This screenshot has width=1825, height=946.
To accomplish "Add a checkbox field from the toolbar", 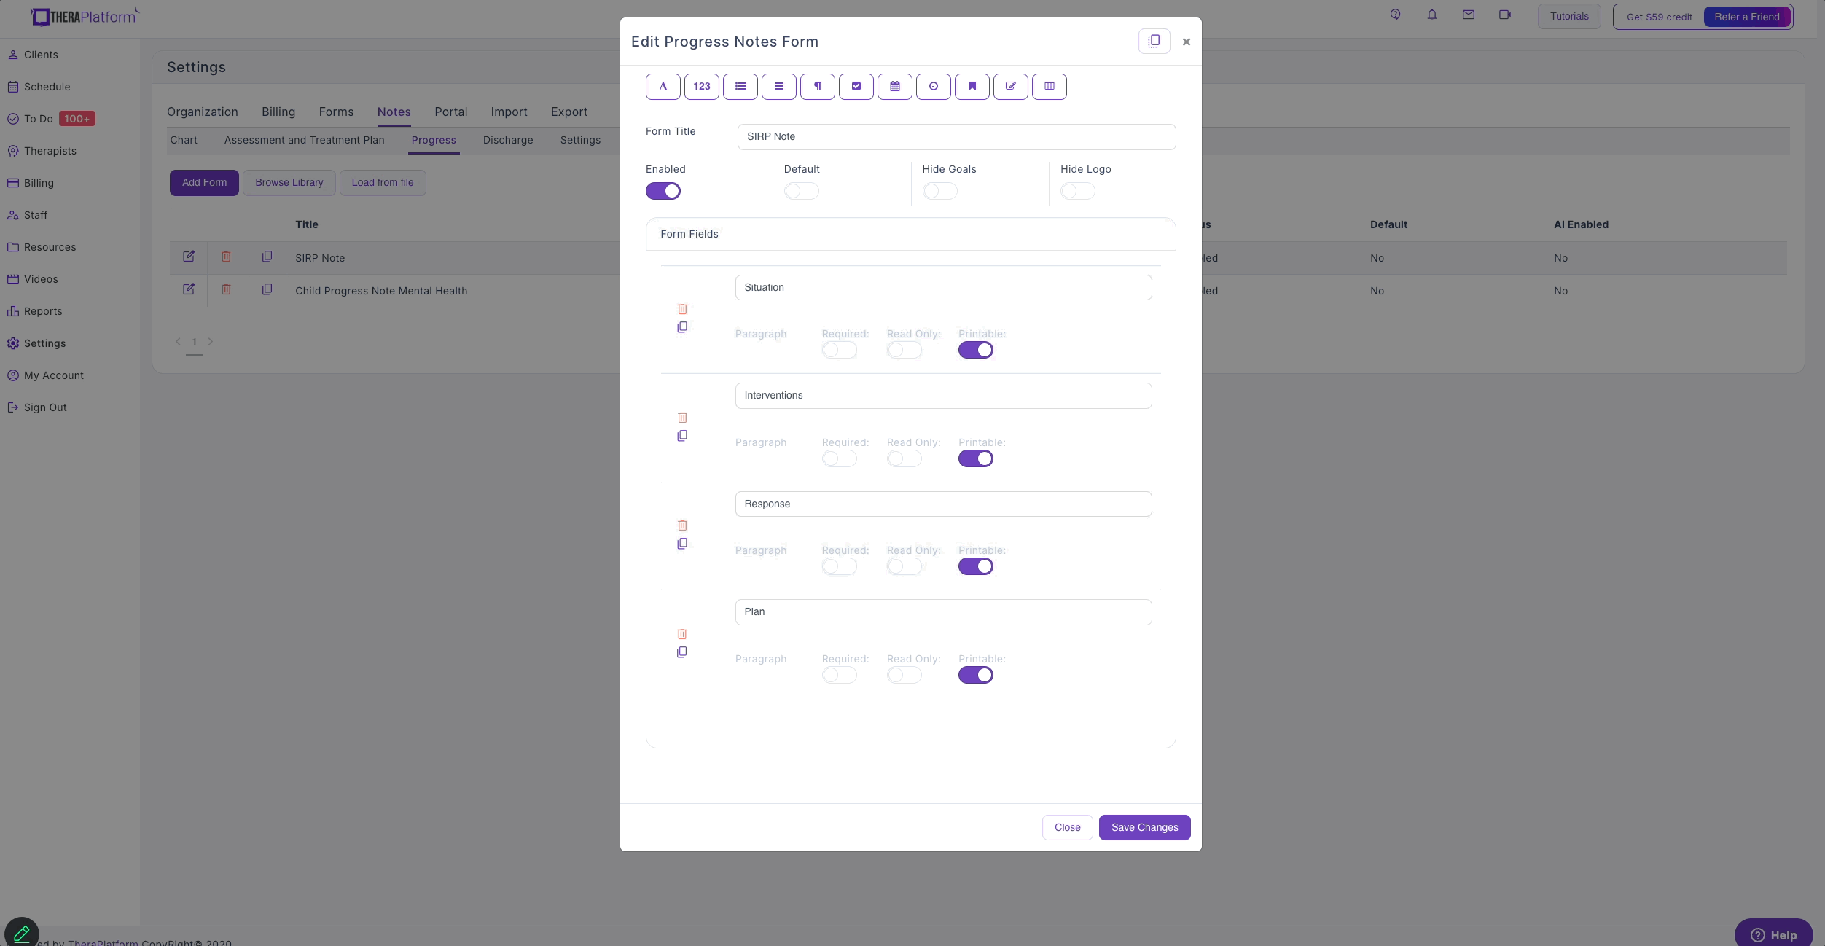I will coord(856,86).
